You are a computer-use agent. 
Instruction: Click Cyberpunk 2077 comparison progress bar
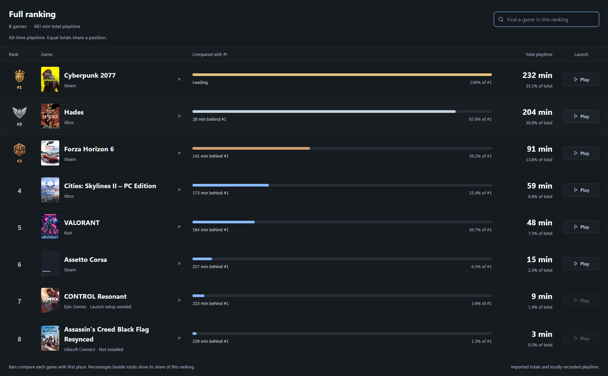tap(342, 75)
